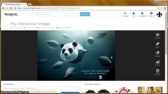The image size is (168, 94).
Task: Go to the thinglink home logo
Action: click(x=11, y=14)
